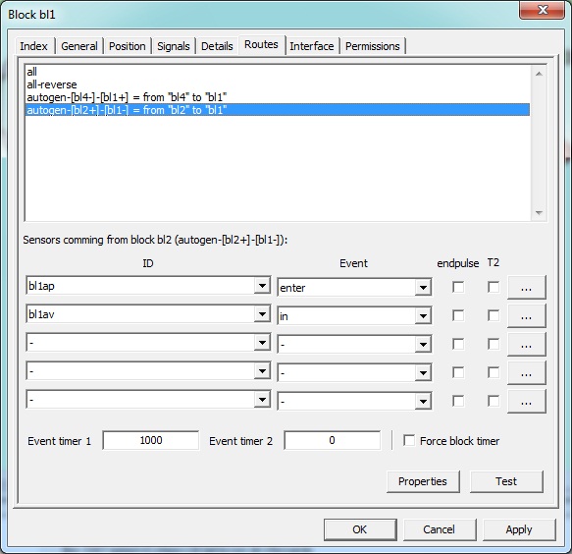Click the Event timer 1 field
The image size is (572, 554).
[x=151, y=440]
